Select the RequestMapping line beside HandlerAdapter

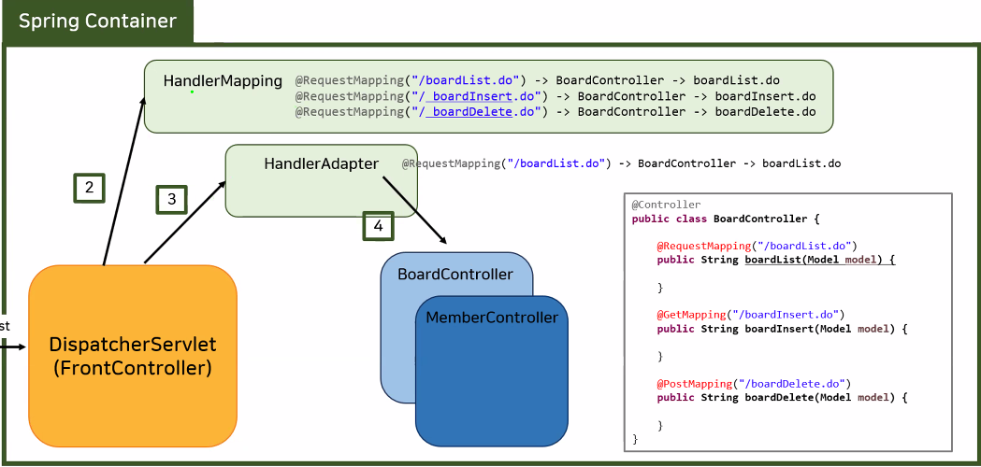(621, 163)
